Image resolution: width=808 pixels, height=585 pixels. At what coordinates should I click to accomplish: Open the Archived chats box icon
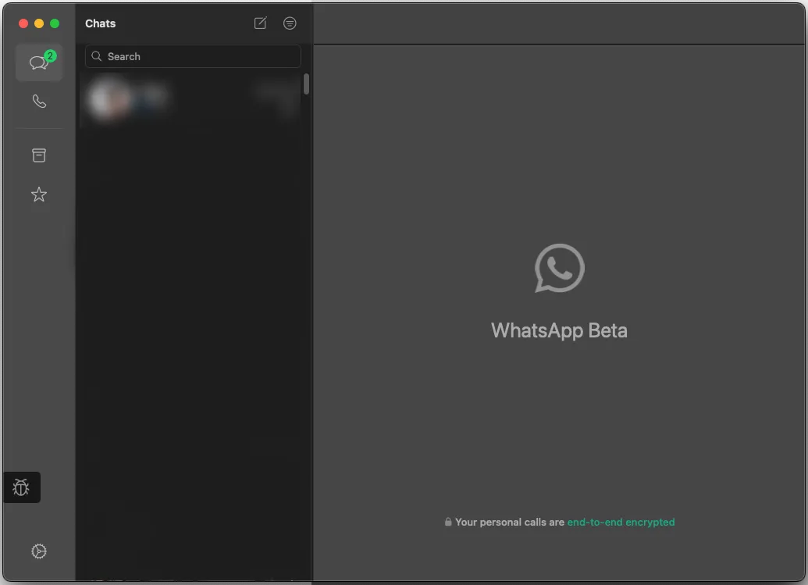[x=39, y=155]
